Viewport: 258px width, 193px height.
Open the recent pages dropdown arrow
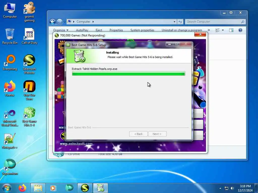coord(64,22)
